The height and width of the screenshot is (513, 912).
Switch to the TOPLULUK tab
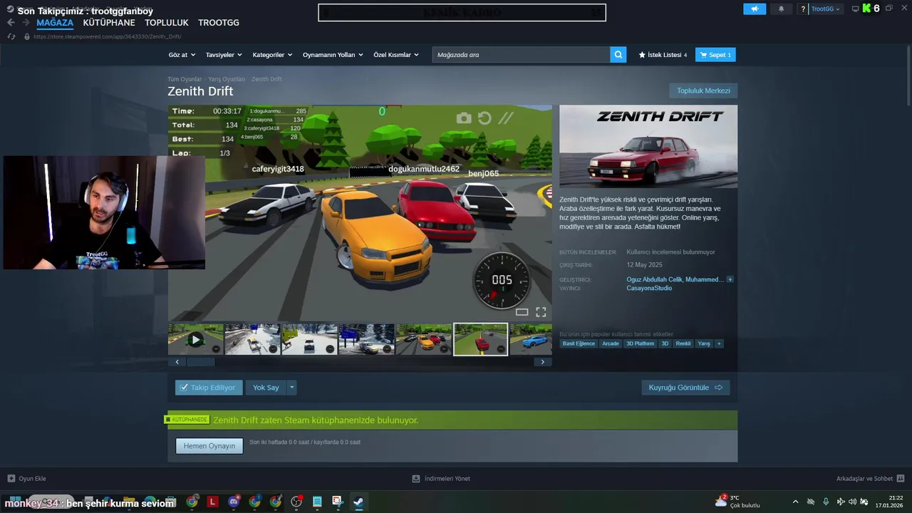(167, 23)
